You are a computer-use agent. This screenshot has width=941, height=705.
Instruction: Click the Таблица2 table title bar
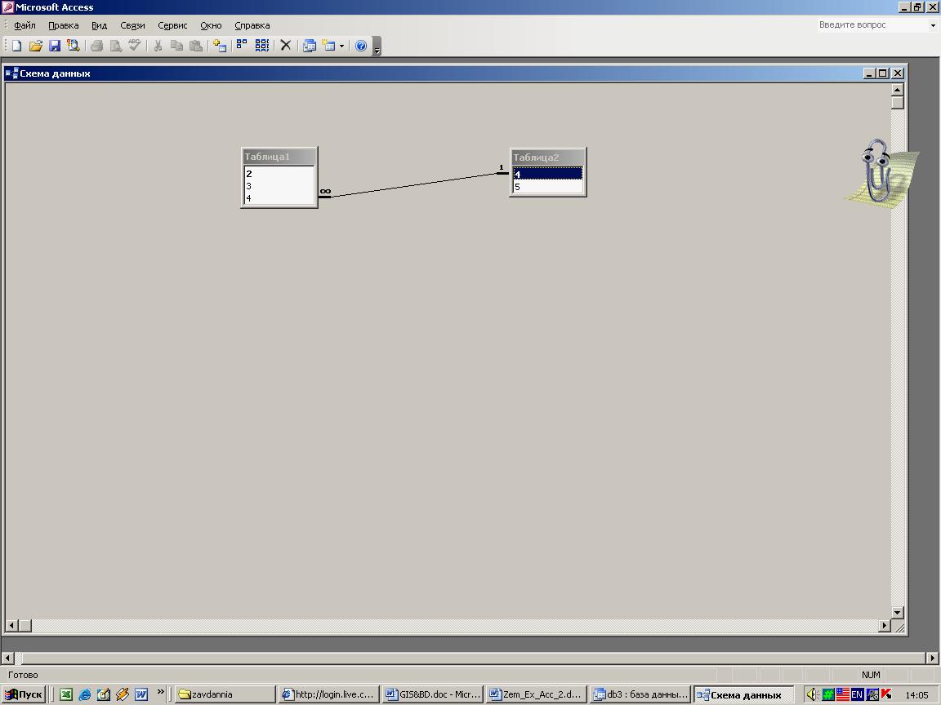tap(548, 157)
